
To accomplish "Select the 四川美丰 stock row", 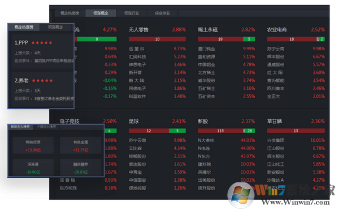I will tap(295, 89).
